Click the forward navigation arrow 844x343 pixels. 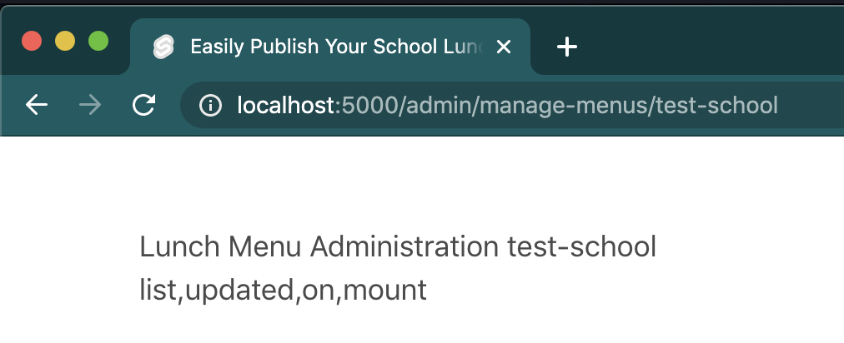(x=90, y=105)
